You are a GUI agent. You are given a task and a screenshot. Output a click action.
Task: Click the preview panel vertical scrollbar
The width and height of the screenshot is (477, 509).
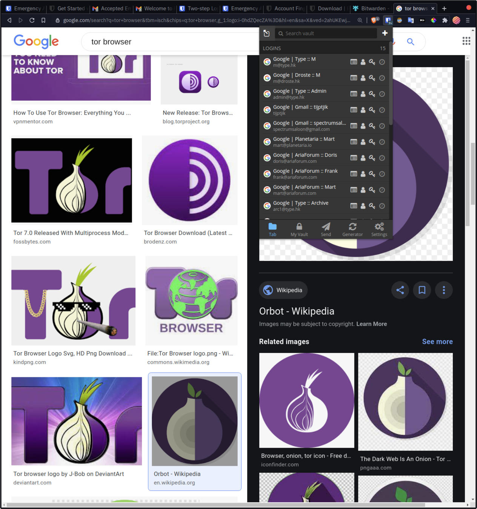468,143
